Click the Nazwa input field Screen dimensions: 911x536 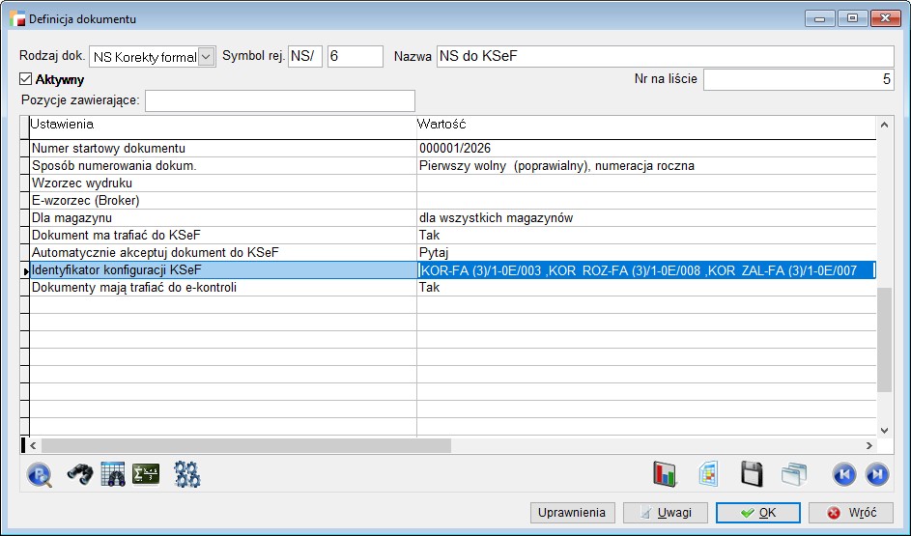coord(665,57)
